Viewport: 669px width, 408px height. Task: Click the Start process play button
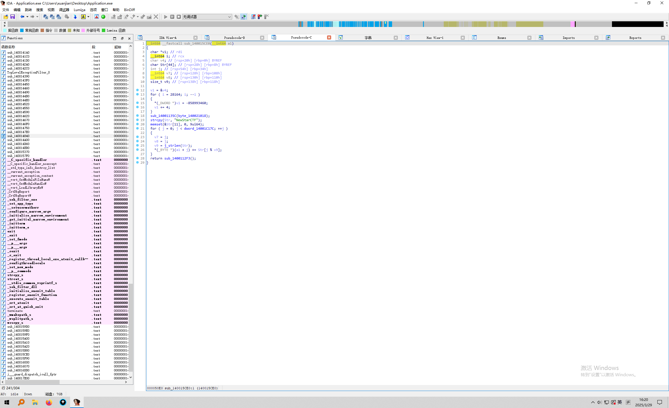(x=166, y=17)
